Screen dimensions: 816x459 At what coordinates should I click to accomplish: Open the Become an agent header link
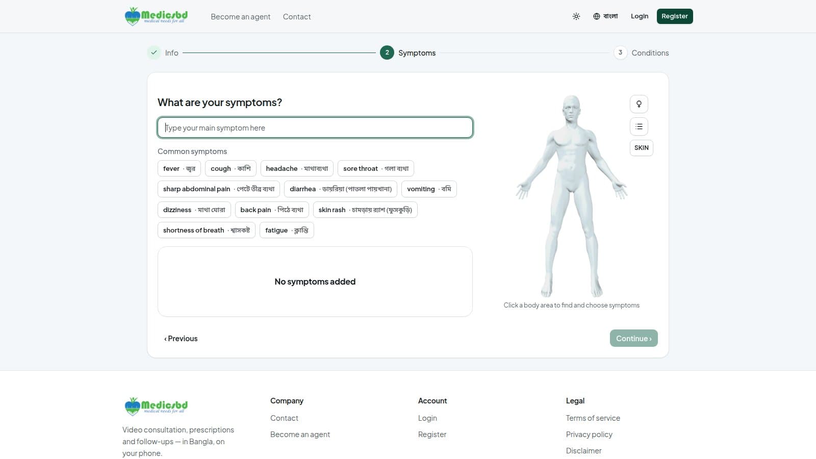tap(241, 17)
